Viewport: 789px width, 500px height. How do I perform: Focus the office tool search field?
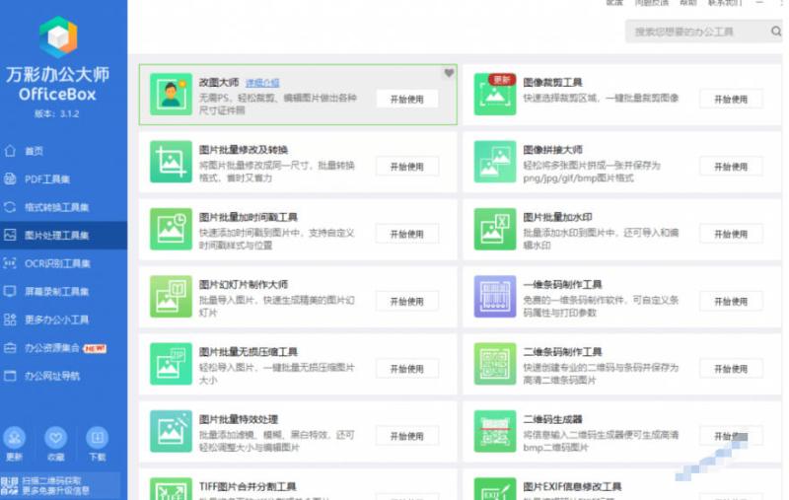703,32
